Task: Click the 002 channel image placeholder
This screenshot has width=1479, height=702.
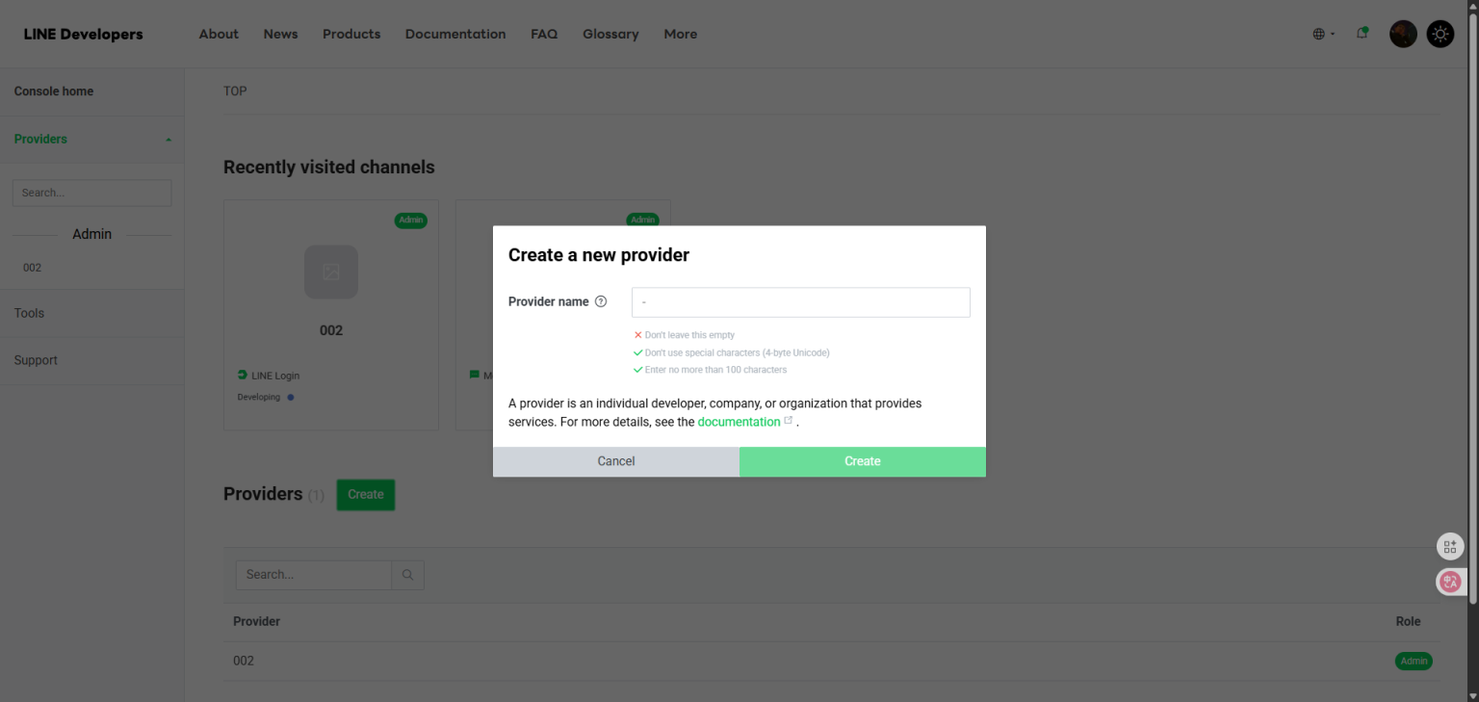Action: (331, 272)
